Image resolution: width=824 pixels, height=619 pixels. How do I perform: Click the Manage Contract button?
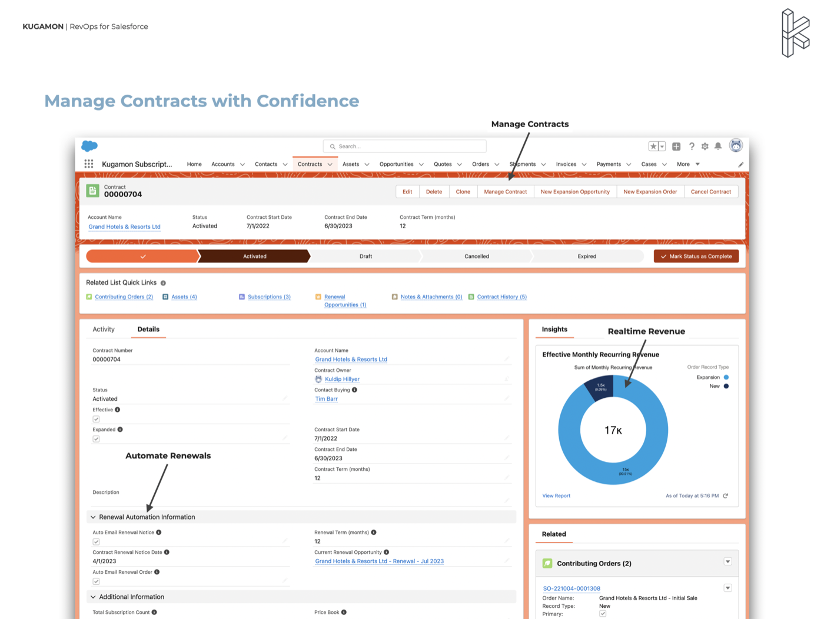[x=505, y=191]
